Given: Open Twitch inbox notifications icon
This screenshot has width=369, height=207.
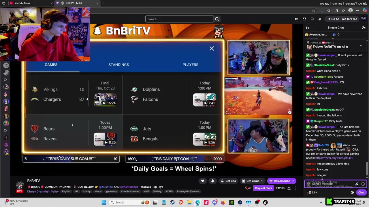Looking at the screenshot, I should [x=304, y=19].
